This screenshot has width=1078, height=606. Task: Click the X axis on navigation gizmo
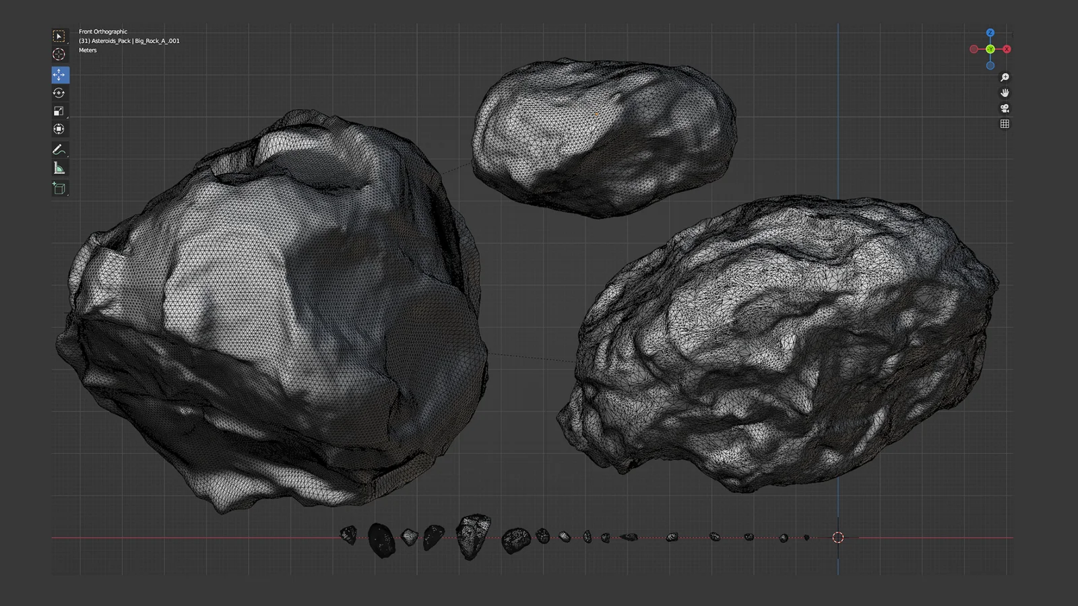click(x=1007, y=49)
